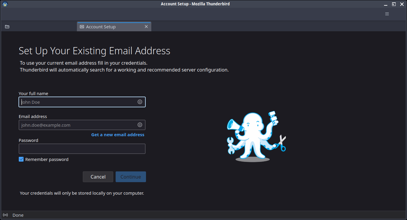Focus the Your full name field
Image resolution: width=407 pixels, height=220 pixels.
click(82, 102)
